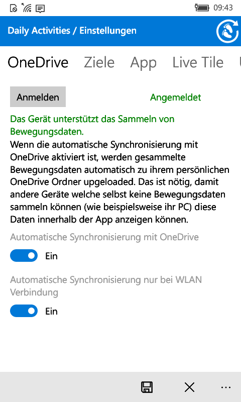Switch to the Ziele tab

pos(99,62)
